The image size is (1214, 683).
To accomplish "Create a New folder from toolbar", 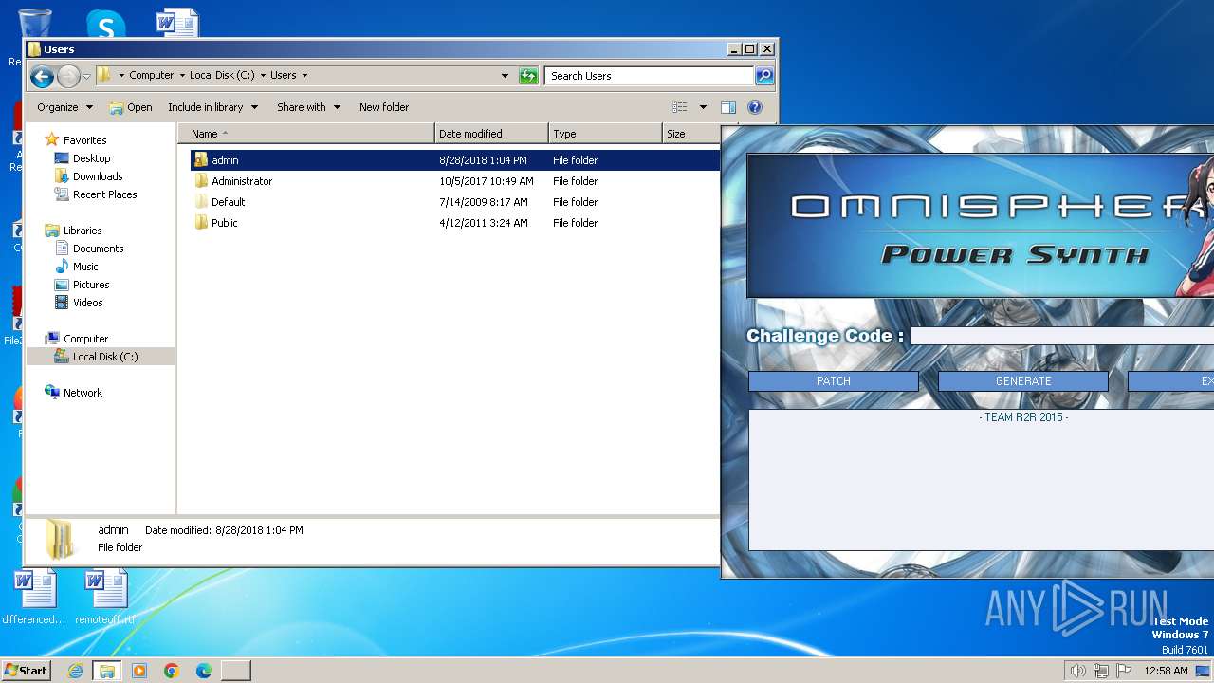I will (384, 107).
